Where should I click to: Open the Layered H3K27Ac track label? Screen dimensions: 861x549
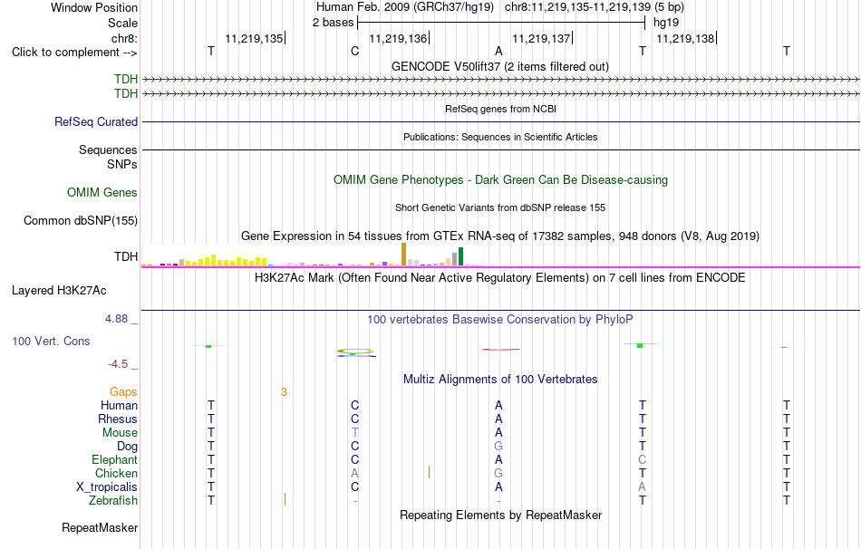tap(59, 291)
